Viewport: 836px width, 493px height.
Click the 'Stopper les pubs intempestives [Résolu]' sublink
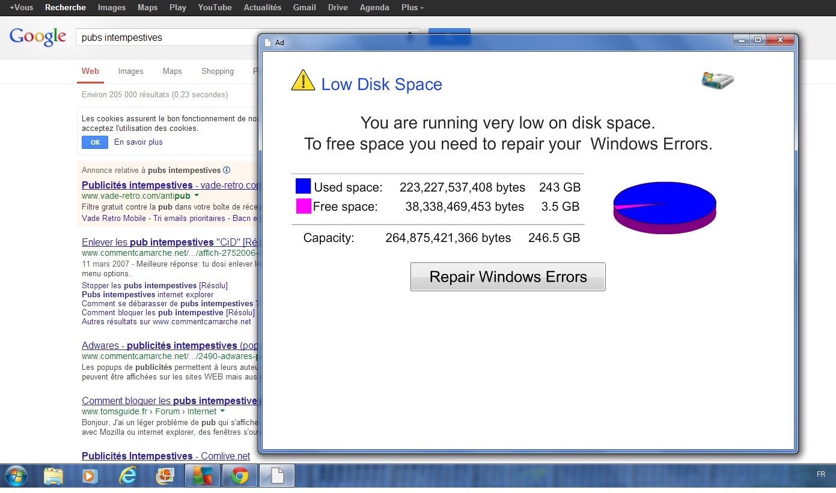pos(154,286)
